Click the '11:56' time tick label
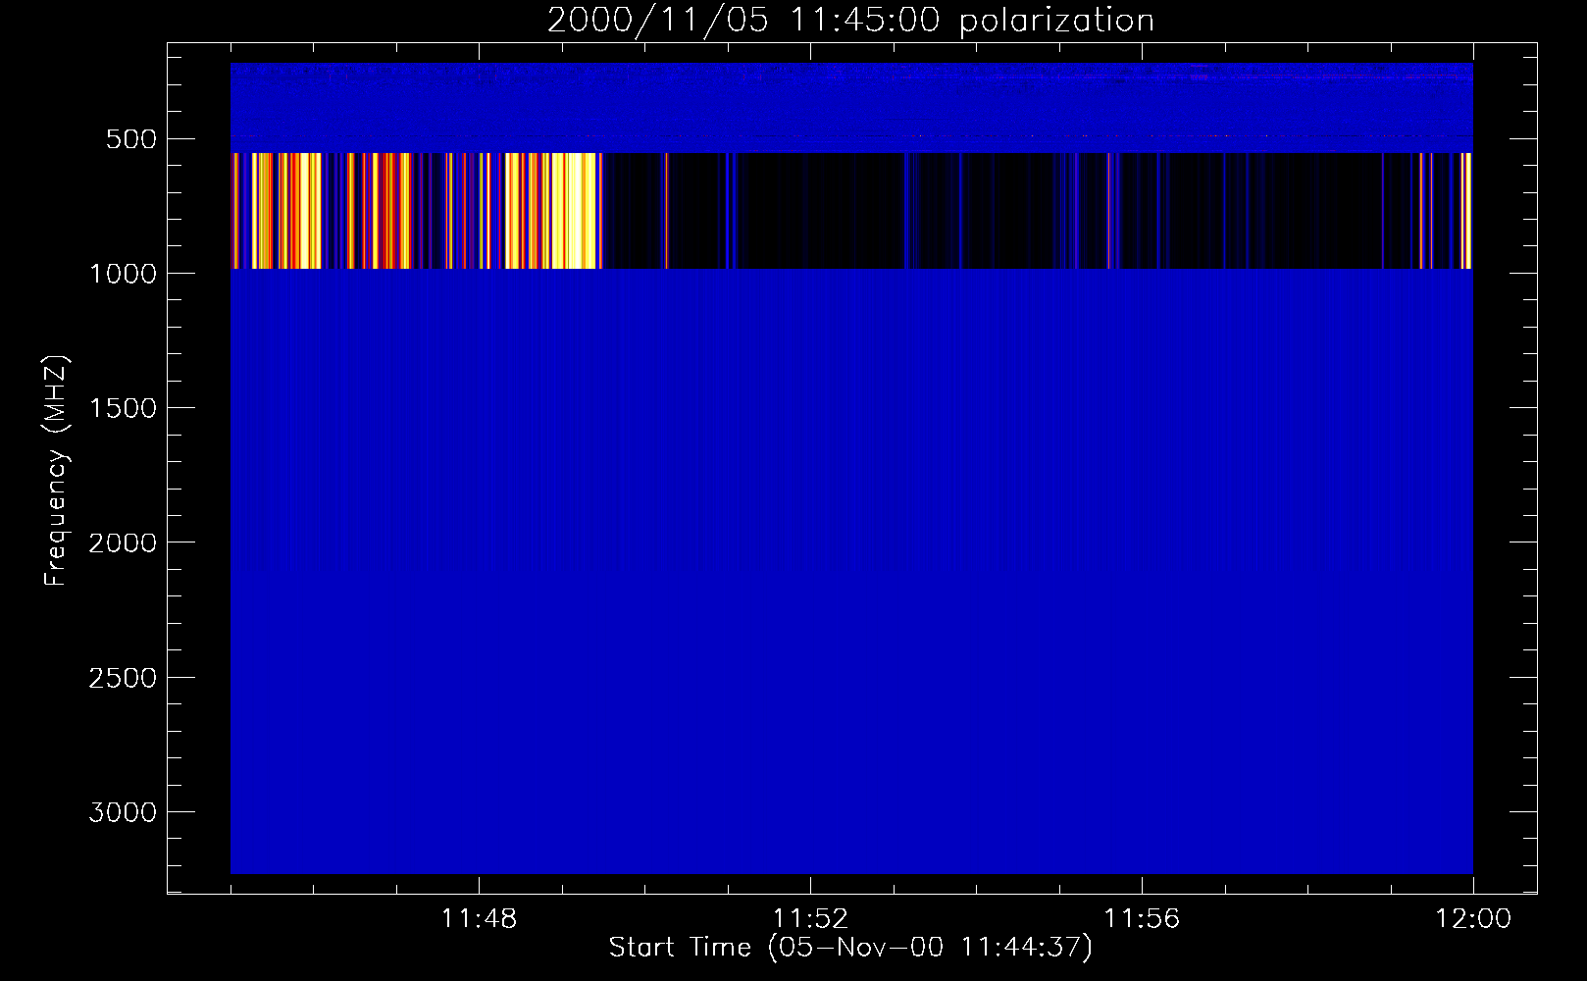The height and width of the screenshot is (981, 1587). click(1142, 919)
